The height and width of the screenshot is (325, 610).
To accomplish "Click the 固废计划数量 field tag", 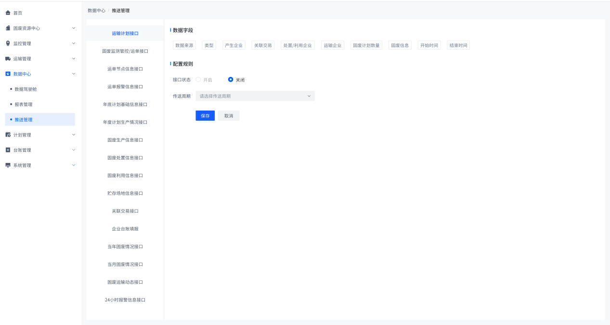I will point(366,46).
